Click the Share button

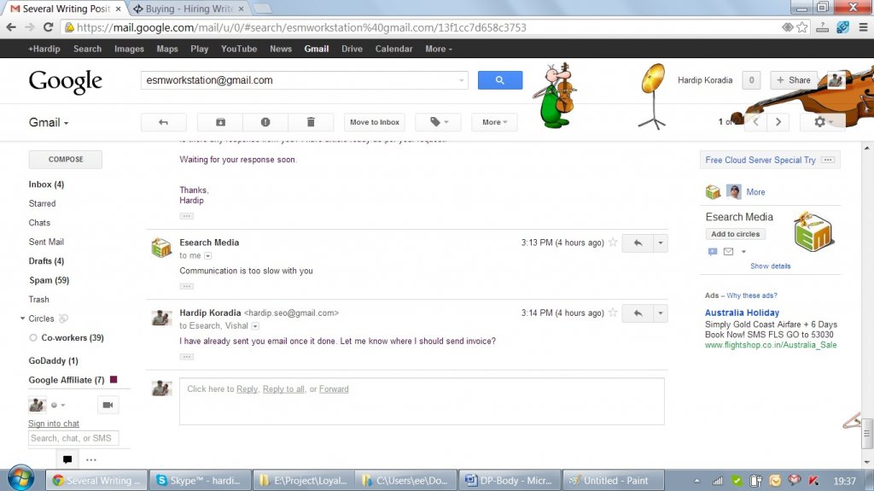click(x=794, y=80)
